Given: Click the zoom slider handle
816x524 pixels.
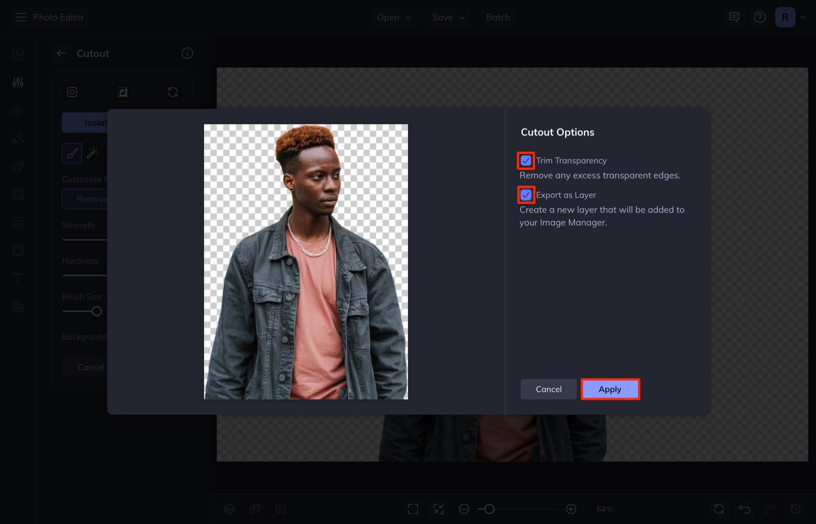Looking at the screenshot, I should pyautogui.click(x=489, y=509).
